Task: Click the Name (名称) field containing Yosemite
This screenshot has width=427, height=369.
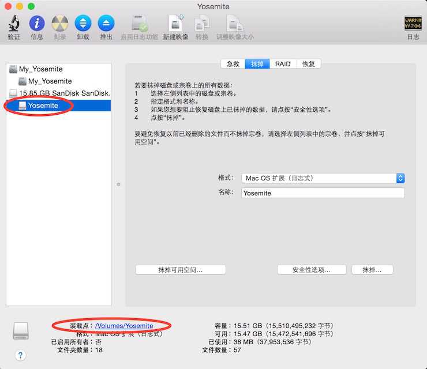Action: point(323,193)
